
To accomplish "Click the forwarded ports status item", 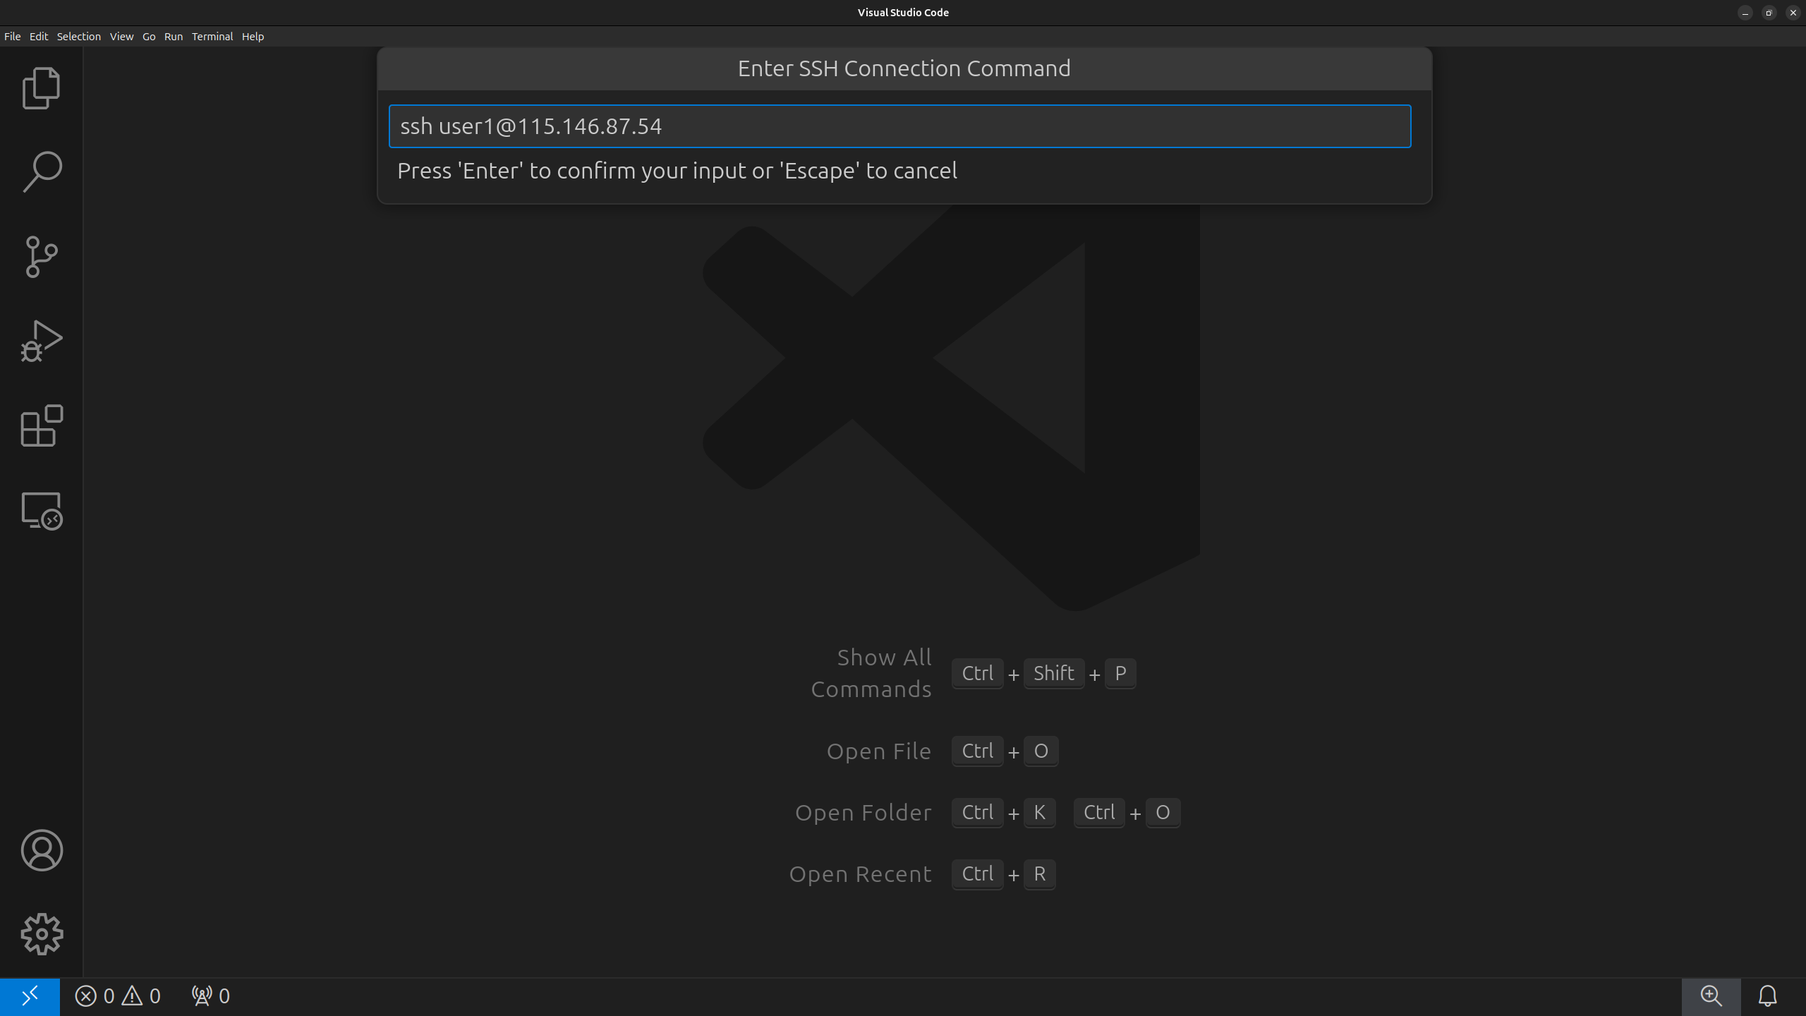I will [x=210, y=996].
